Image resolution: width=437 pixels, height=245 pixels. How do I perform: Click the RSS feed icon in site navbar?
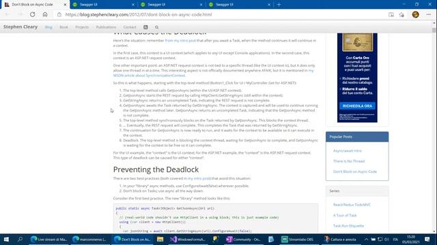point(145,27)
